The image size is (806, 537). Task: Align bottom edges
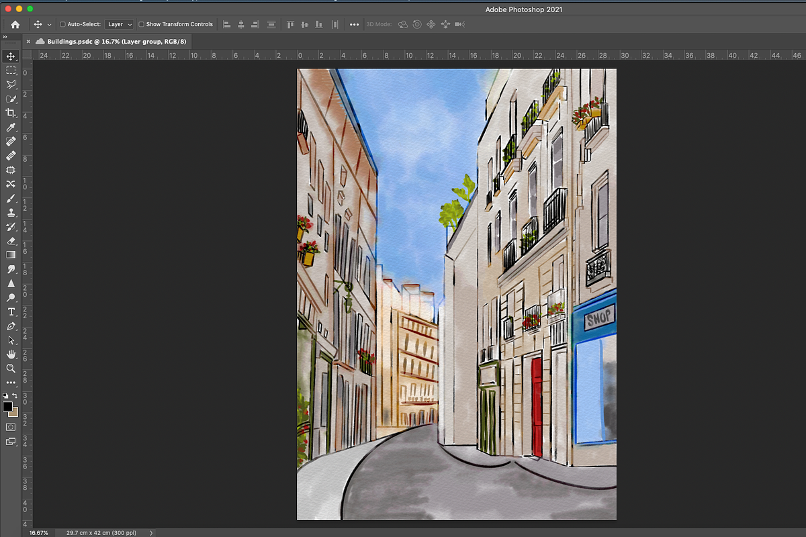[x=318, y=24]
